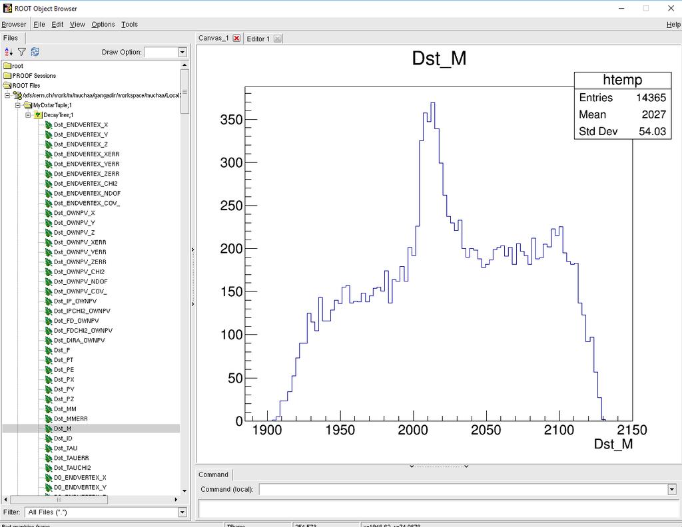682x527 pixels.
Task: Click in the Command (local) input field
Action: pyautogui.click(x=463, y=490)
